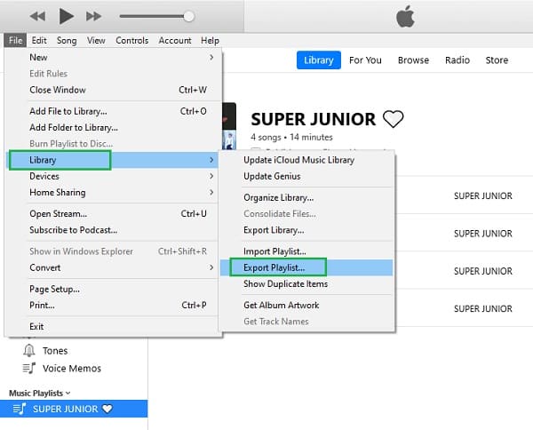This screenshot has height=430, width=533.
Task: Choose Close Window from File menu
Action: point(114,90)
